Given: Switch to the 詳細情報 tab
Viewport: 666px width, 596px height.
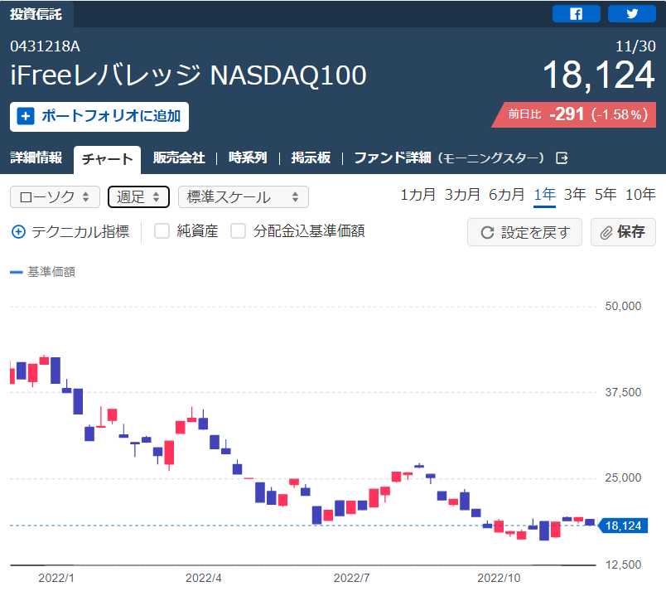Looking at the screenshot, I should (36, 157).
